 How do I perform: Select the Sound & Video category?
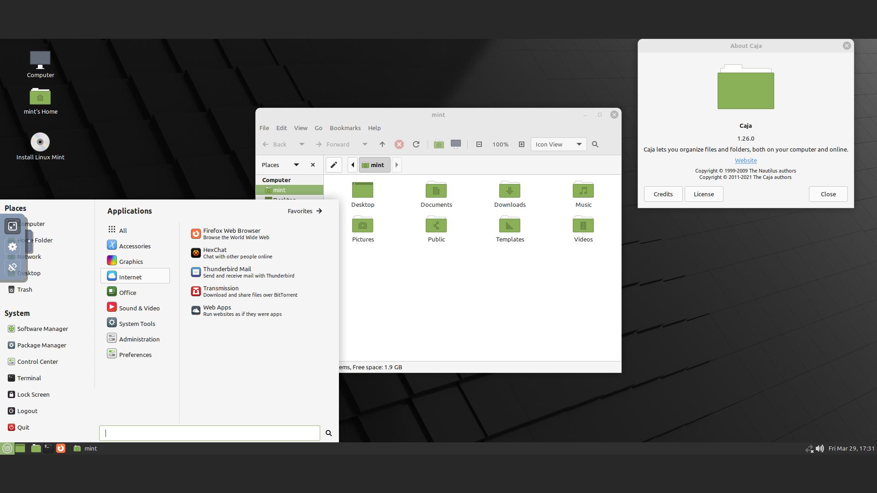135,308
